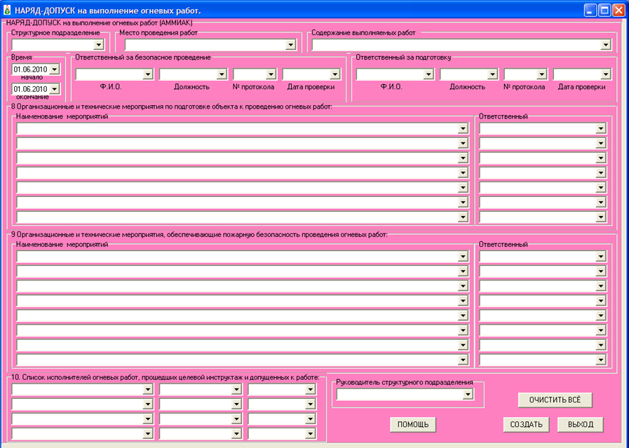The height and width of the screenshot is (448, 629).
Task: Open first Ответственный dropdown in section 9
Action: tap(600, 257)
